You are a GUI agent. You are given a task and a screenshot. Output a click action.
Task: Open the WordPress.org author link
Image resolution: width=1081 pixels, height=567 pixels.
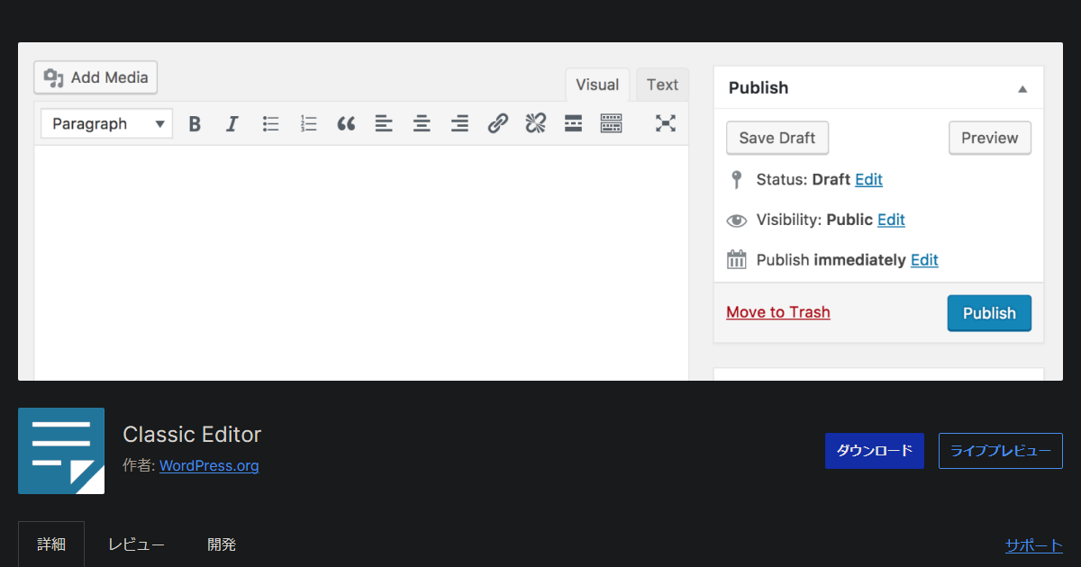point(209,465)
